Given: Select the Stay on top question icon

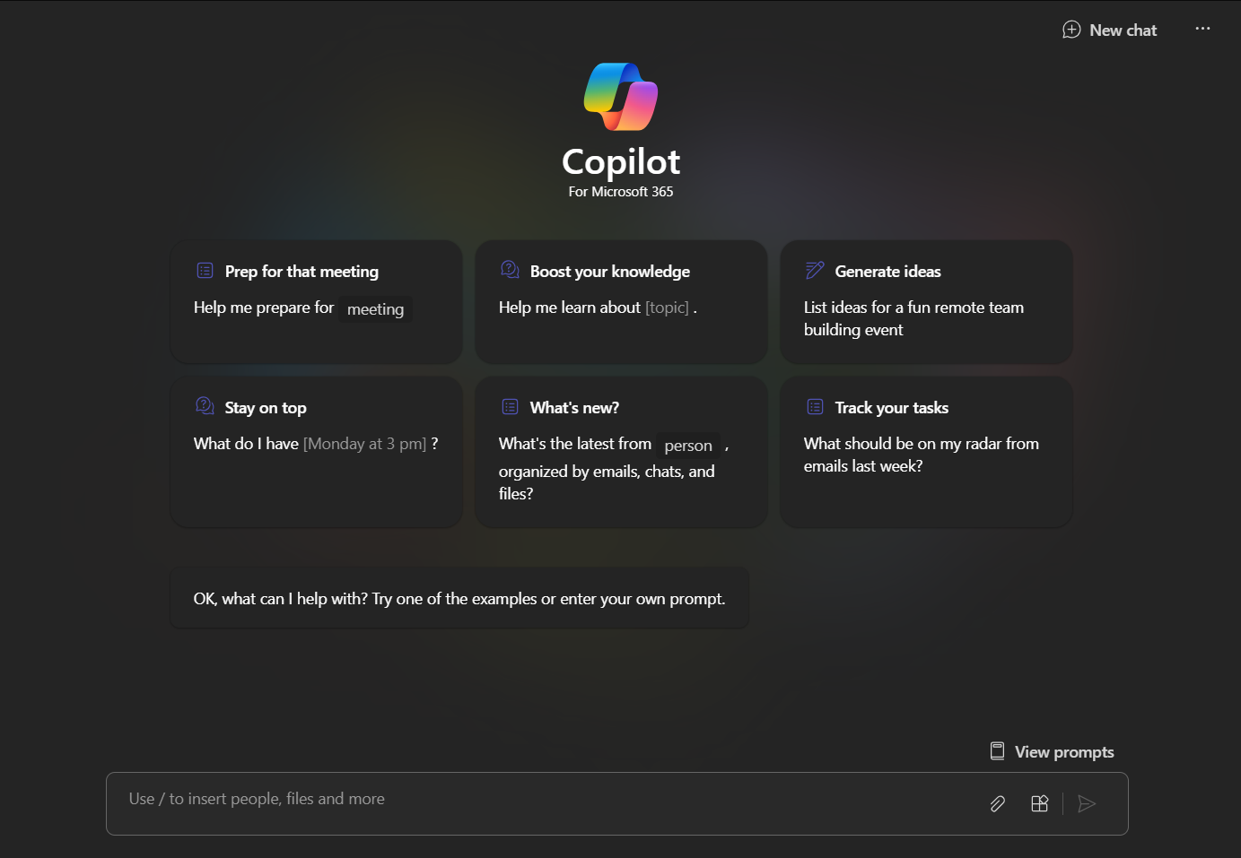Looking at the screenshot, I should pos(204,405).
